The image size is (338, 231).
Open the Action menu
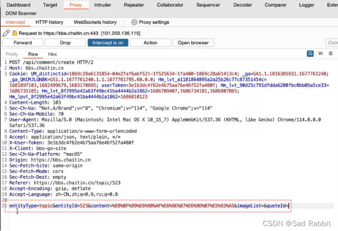(150, 42)
